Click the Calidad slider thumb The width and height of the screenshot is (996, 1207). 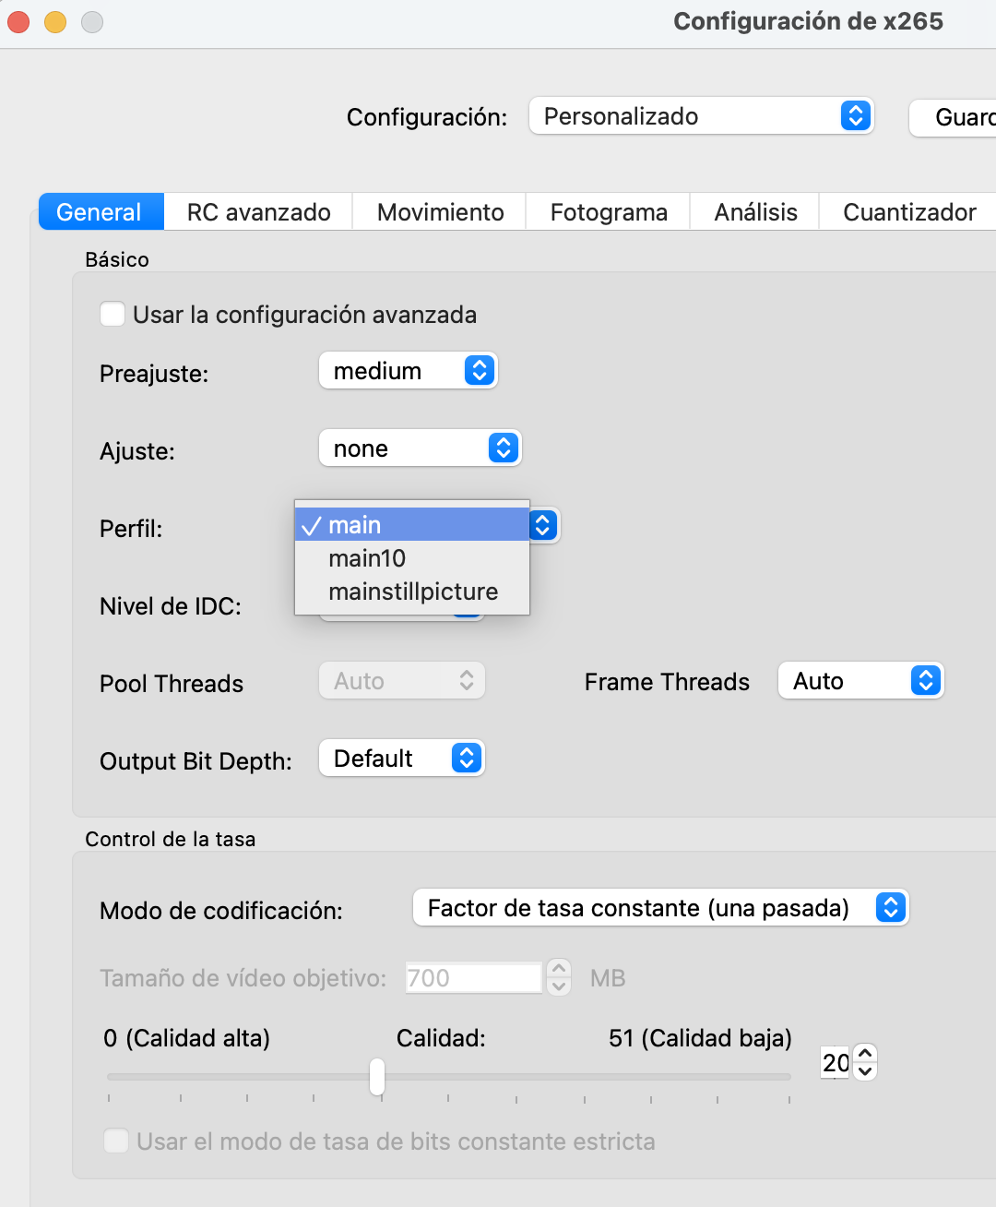click(376, 1077)
